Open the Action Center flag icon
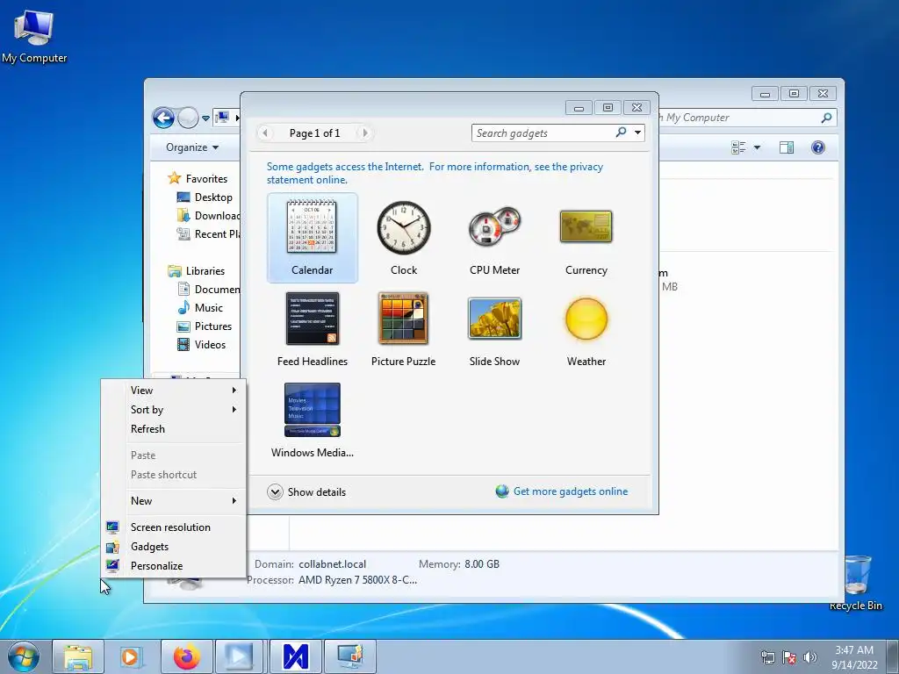This screenshot has height=674, width=899. point(789,657)
